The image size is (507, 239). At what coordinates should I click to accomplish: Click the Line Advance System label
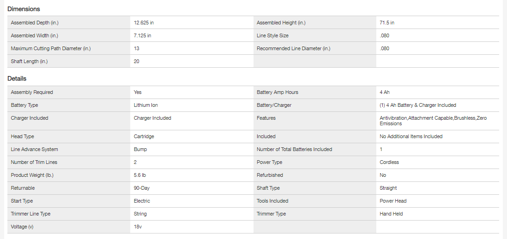(x=35, y=149)
